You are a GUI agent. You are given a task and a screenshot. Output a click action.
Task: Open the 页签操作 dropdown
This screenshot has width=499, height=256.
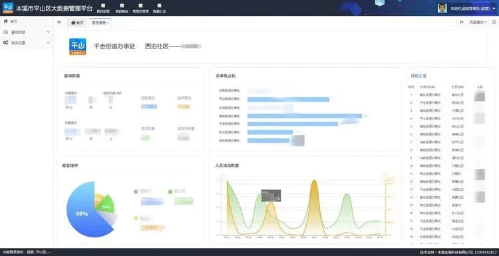pyautogui.click(x=478, y=22)
